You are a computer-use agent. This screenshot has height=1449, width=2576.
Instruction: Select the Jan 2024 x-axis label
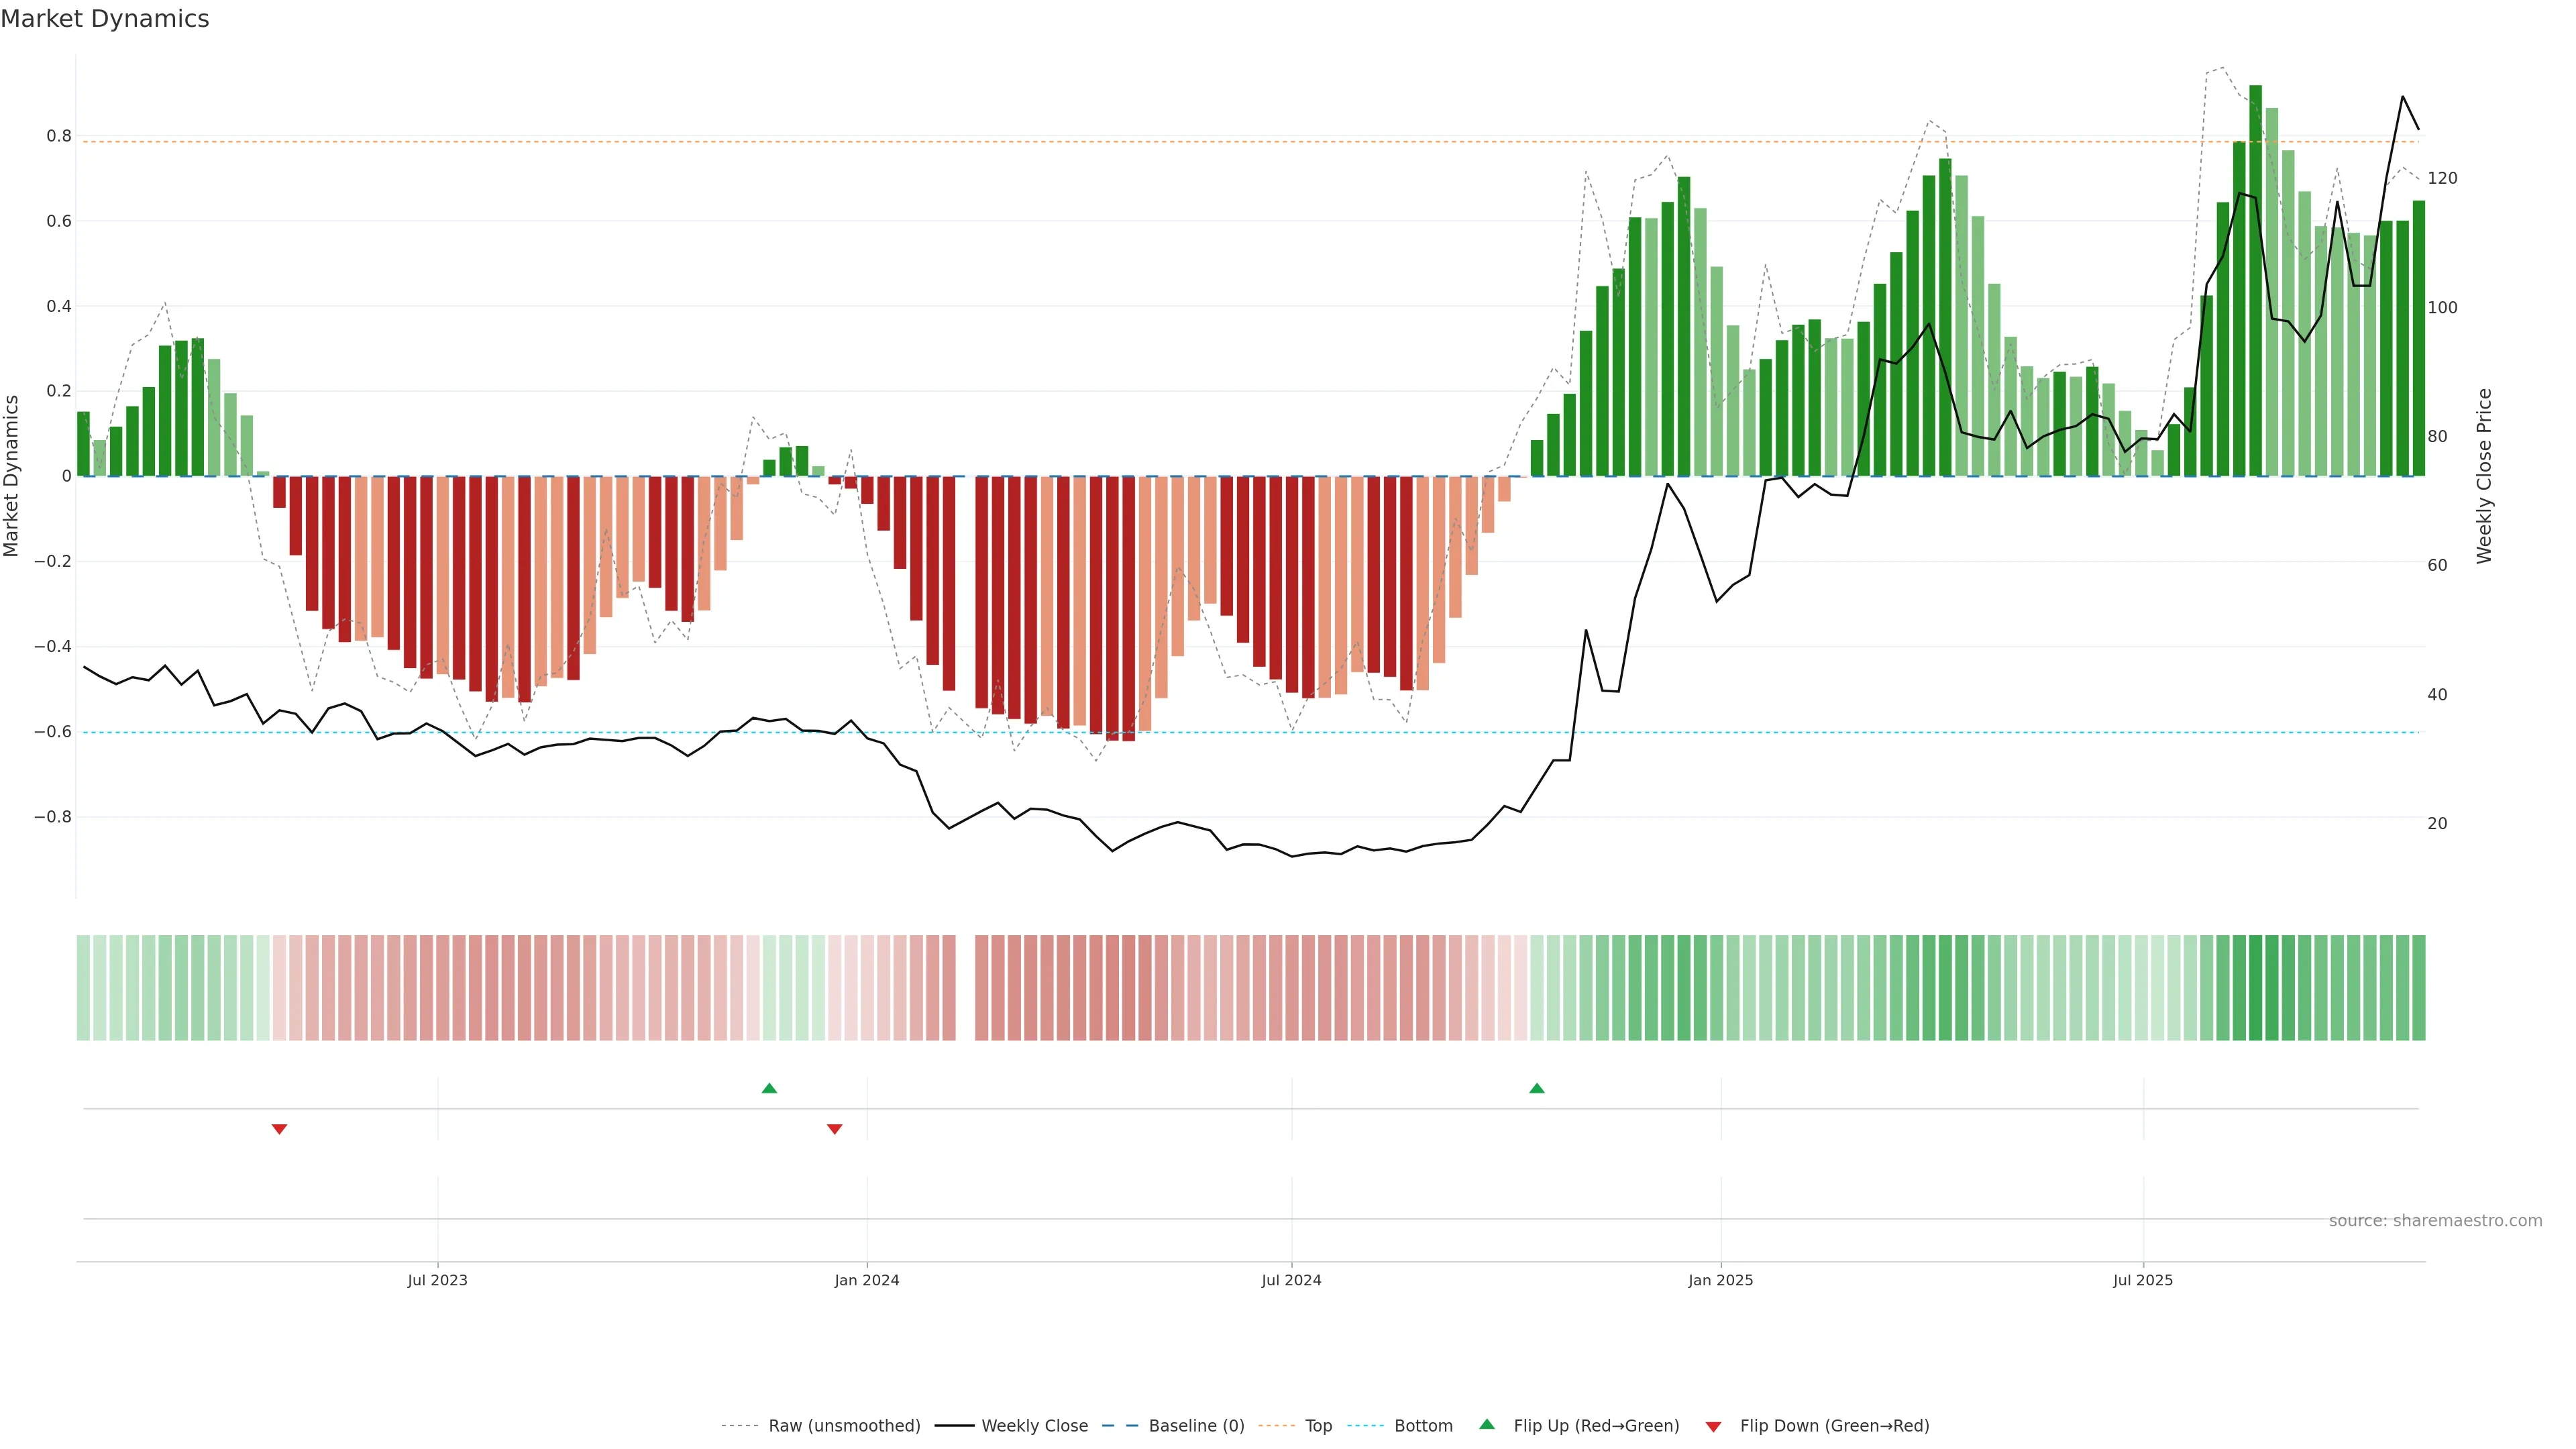tap(867, 1280)
